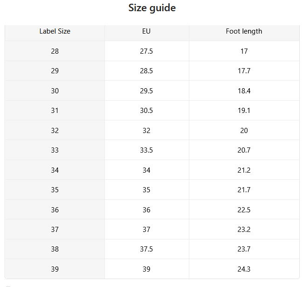Click EU size 30.5 cell
Screen dimensions: 304x287
pyautogui.click(x=146, y=111)
